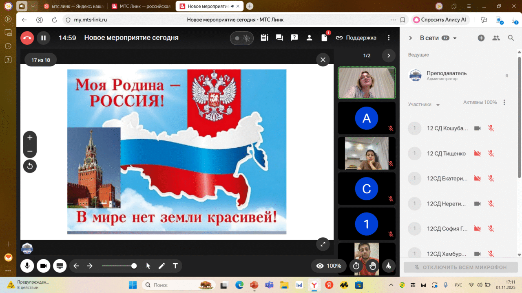Expand the 'Участники' list dropdown
This screenshot has width=522, height=293.
coord(438,105)
